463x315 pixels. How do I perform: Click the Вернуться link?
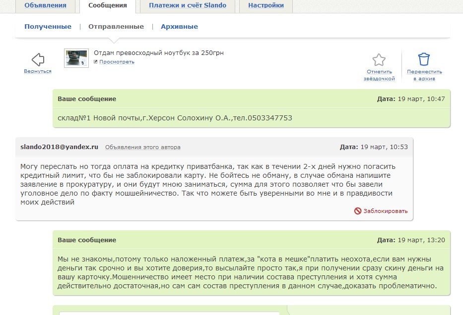[x=38, y=71]
